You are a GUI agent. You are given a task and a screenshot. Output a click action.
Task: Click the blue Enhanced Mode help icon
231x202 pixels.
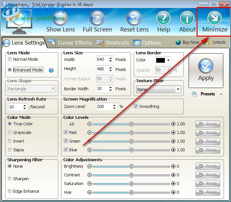pos(51,70)
